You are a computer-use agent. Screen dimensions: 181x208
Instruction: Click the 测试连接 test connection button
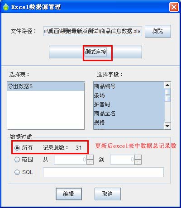(95, 52)
